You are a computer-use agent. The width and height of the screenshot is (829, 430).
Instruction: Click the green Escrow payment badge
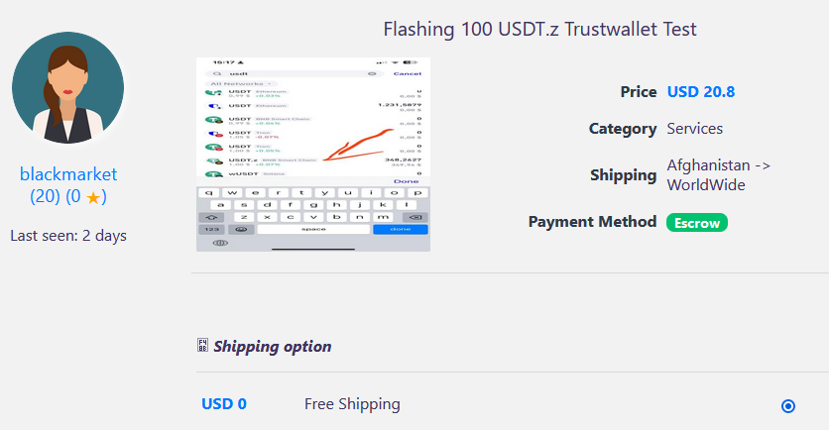[696, 222]
